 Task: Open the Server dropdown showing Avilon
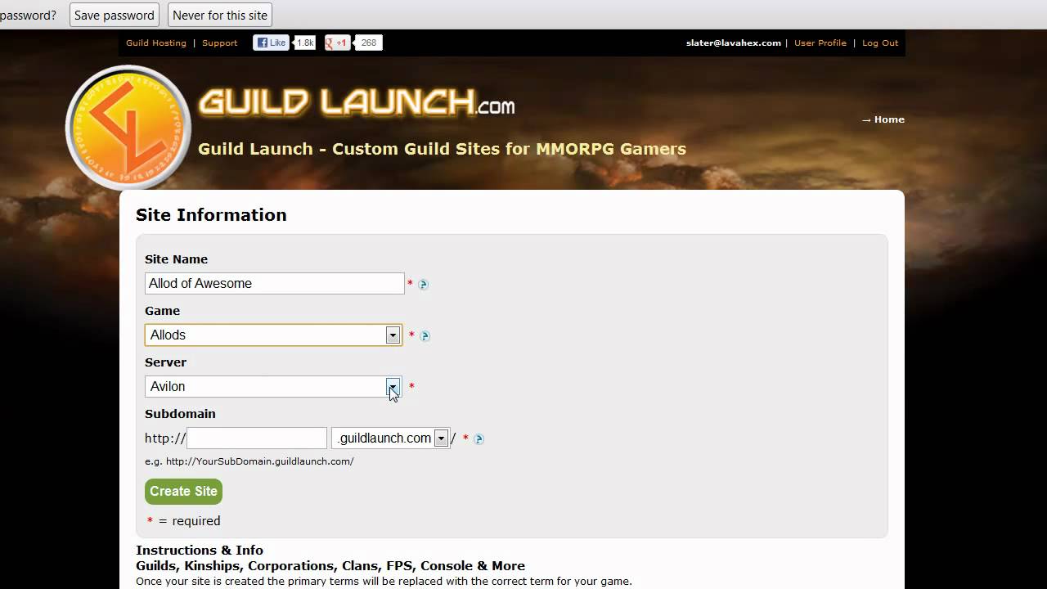[273, 386]
